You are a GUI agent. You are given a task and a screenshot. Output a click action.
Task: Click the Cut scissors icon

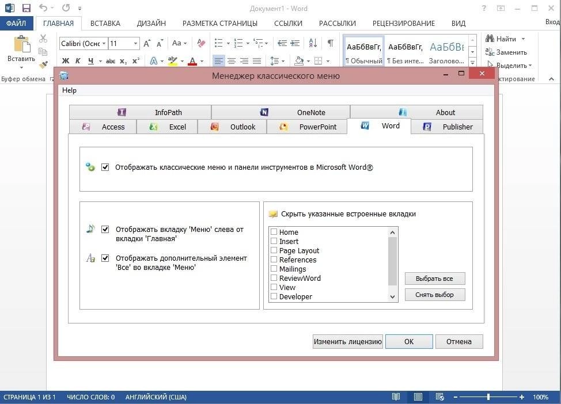(x=43, y=38)
